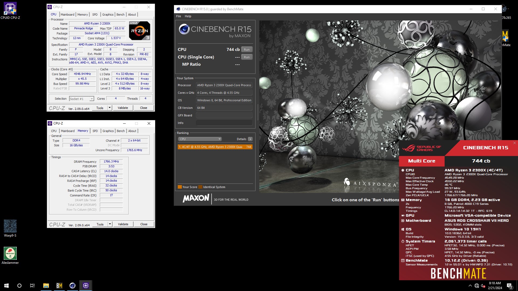This screenshot has width=518, height=291.
Task: Click the MAXON logo at bottom
Action: 196,199
